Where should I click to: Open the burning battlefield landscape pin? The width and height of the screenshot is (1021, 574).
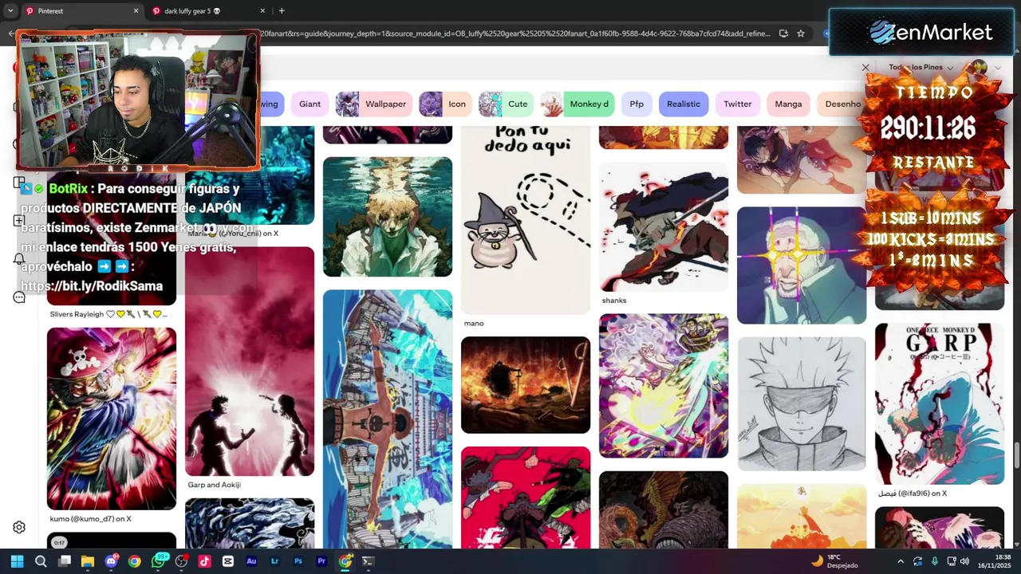[526, 385]
